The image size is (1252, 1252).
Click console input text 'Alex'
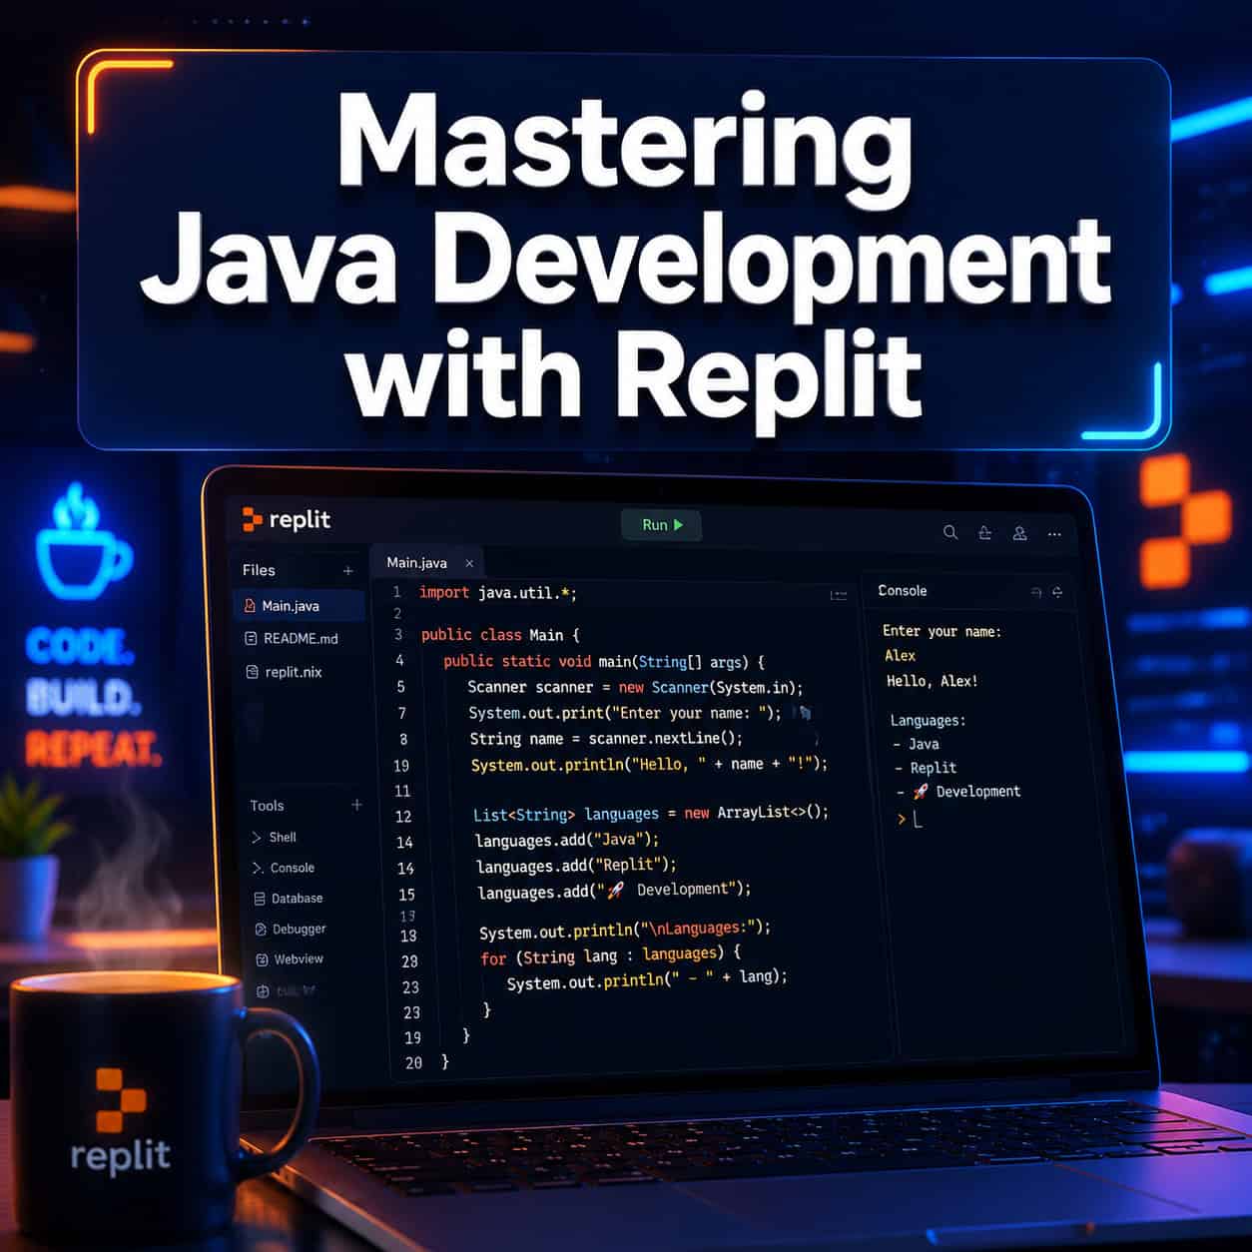pyautogui.click(x=900, y=655)
